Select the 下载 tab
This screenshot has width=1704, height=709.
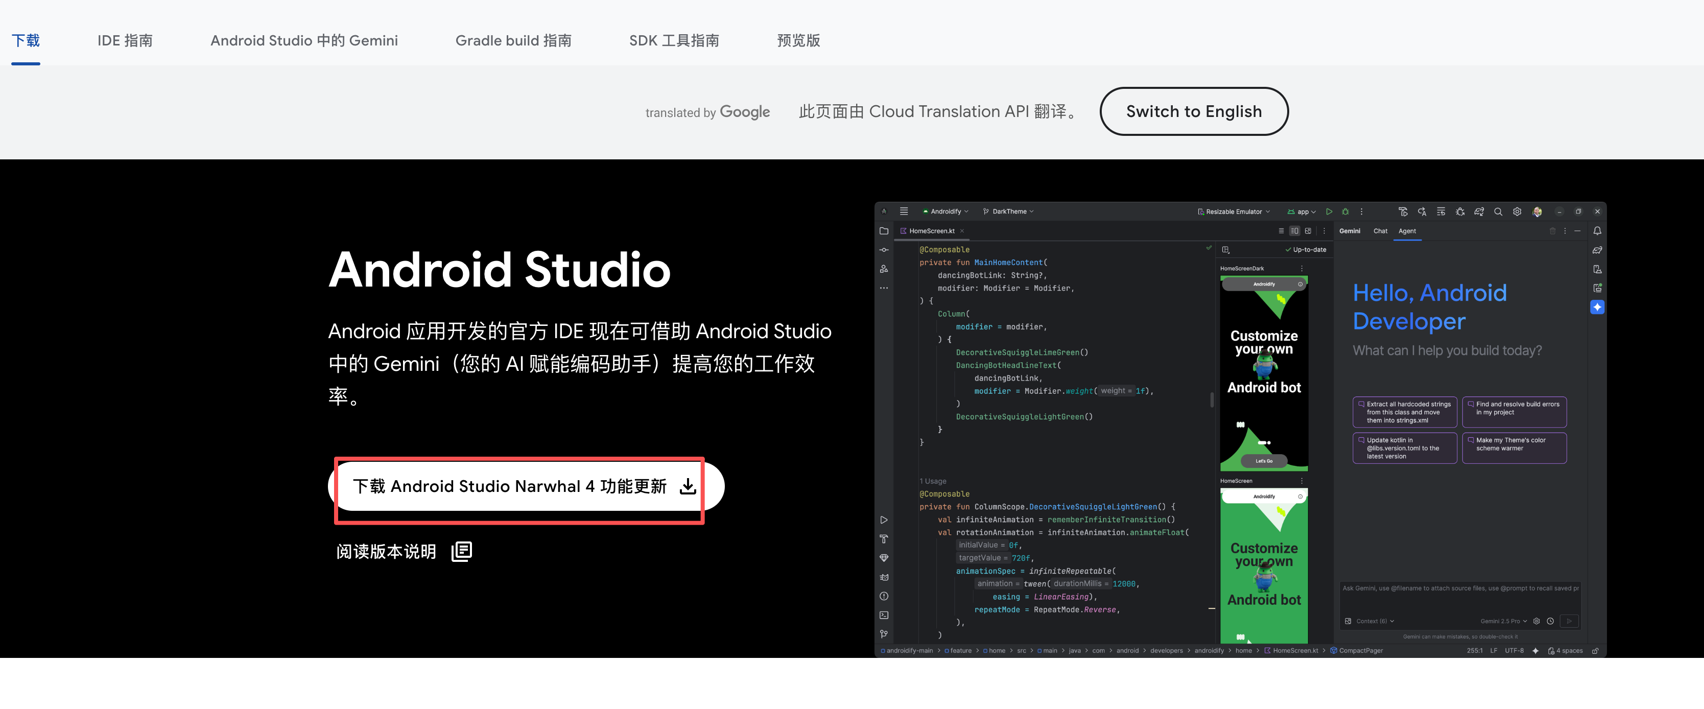pos(26,40)
